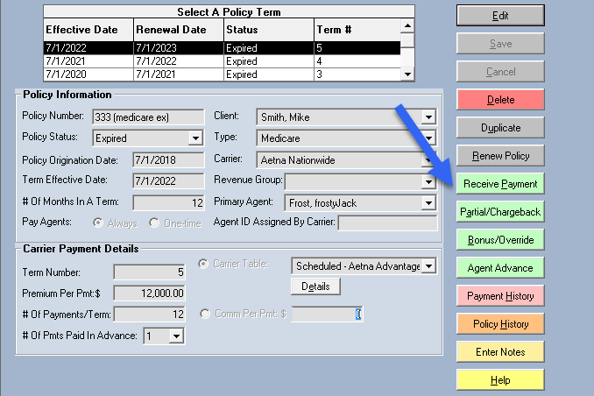Select policy term row with Term # 4
The width and height of the screenshot is (594, 396).
[223, 61]
